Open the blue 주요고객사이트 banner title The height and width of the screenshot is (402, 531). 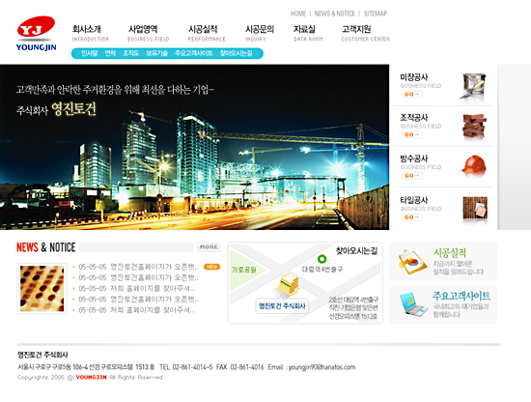[461, 296]
